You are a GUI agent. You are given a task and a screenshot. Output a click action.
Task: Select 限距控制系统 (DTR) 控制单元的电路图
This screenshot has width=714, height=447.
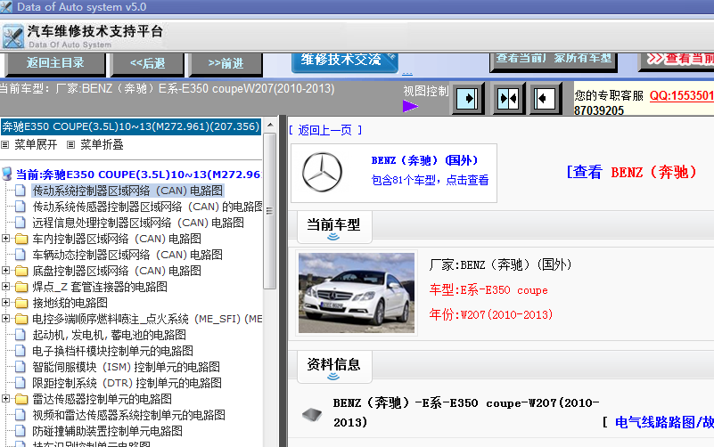point(127,383)
